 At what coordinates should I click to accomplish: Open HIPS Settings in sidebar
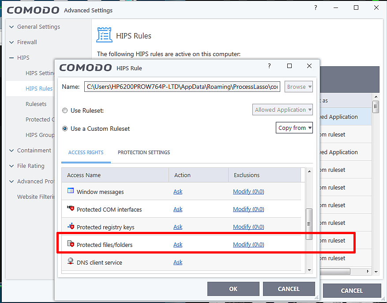click(40, 73)
